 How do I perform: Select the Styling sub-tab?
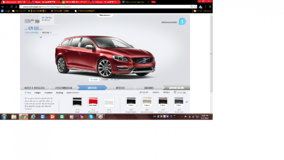coord(59,92)
